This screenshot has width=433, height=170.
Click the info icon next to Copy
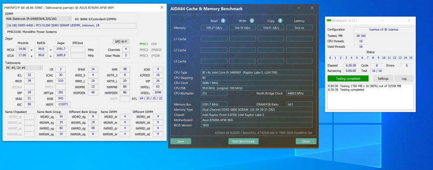280,21
